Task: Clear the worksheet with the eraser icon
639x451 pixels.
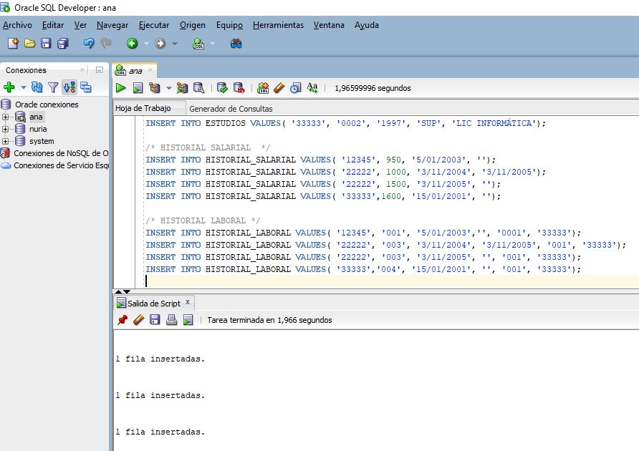Action: coord(279,88)
